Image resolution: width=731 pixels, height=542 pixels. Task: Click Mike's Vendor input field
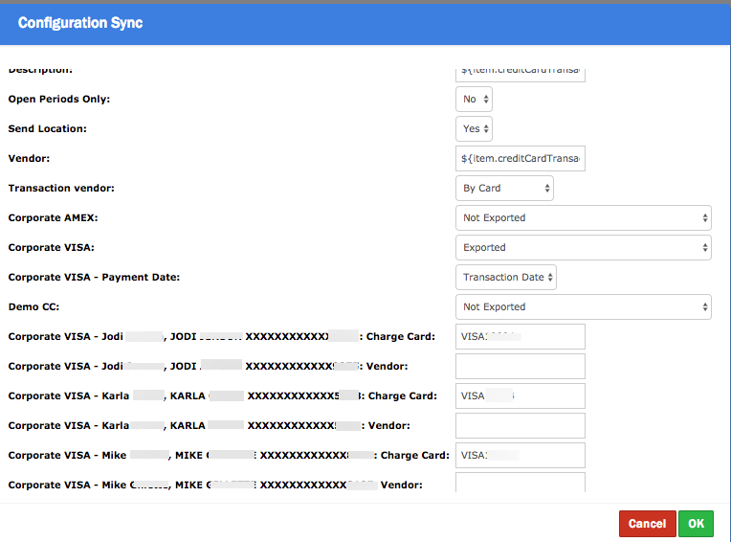tap(520, 483)
